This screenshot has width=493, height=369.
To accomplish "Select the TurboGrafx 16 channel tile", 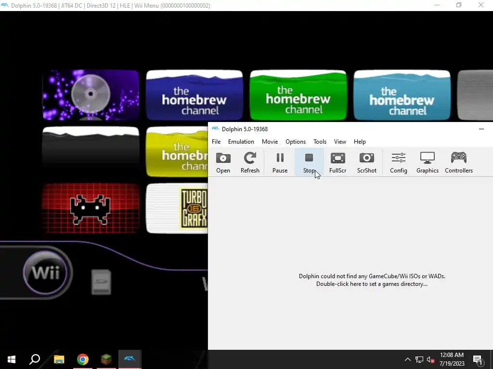I will pyautogui.click(x=177, y=209).
